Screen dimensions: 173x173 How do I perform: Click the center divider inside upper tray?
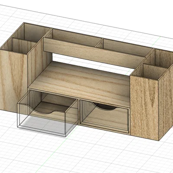tap(99, 43)
